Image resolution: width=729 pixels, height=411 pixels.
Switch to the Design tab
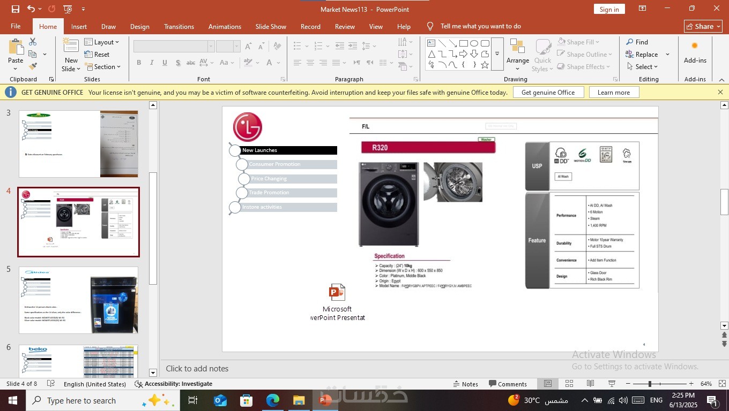(139, 26)
